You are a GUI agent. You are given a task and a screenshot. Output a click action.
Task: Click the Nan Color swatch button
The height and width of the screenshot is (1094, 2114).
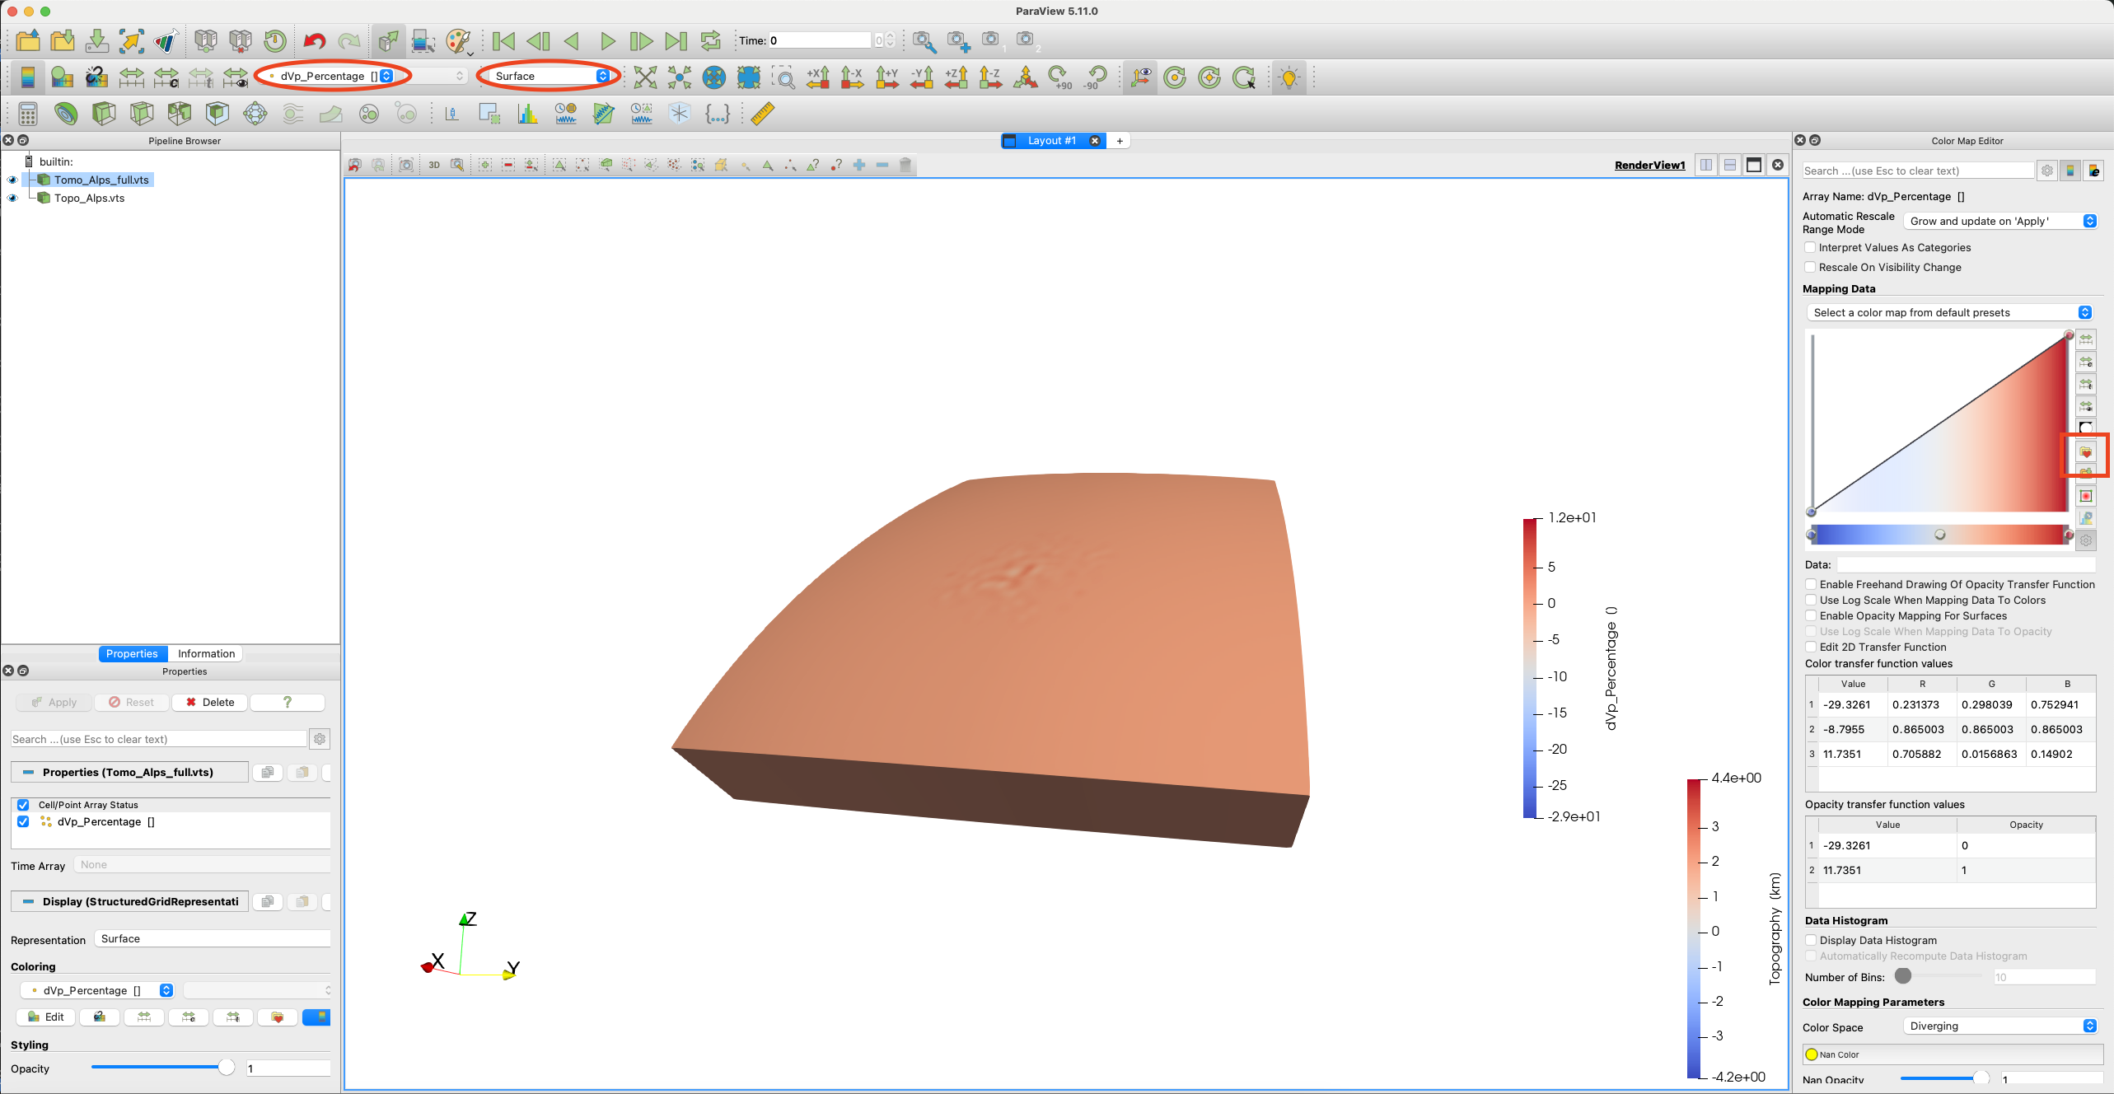click(1951, 1054)
